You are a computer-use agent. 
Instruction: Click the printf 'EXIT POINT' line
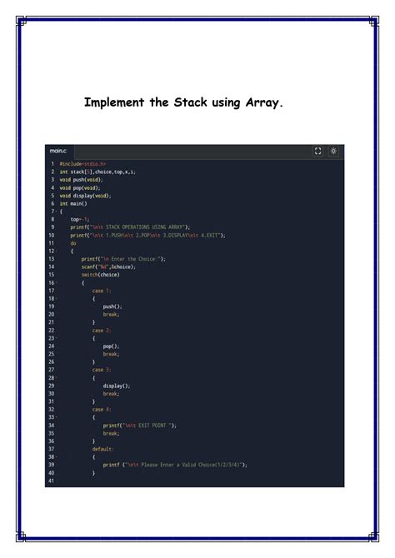[x=140, y=426]
